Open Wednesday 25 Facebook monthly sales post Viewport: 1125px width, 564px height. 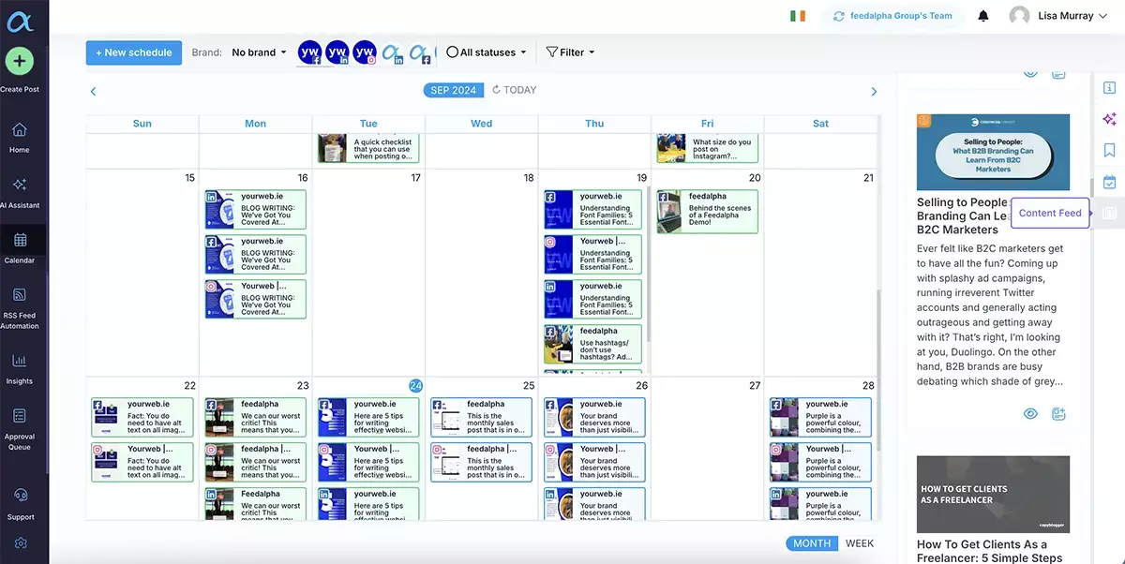point(481,417)
